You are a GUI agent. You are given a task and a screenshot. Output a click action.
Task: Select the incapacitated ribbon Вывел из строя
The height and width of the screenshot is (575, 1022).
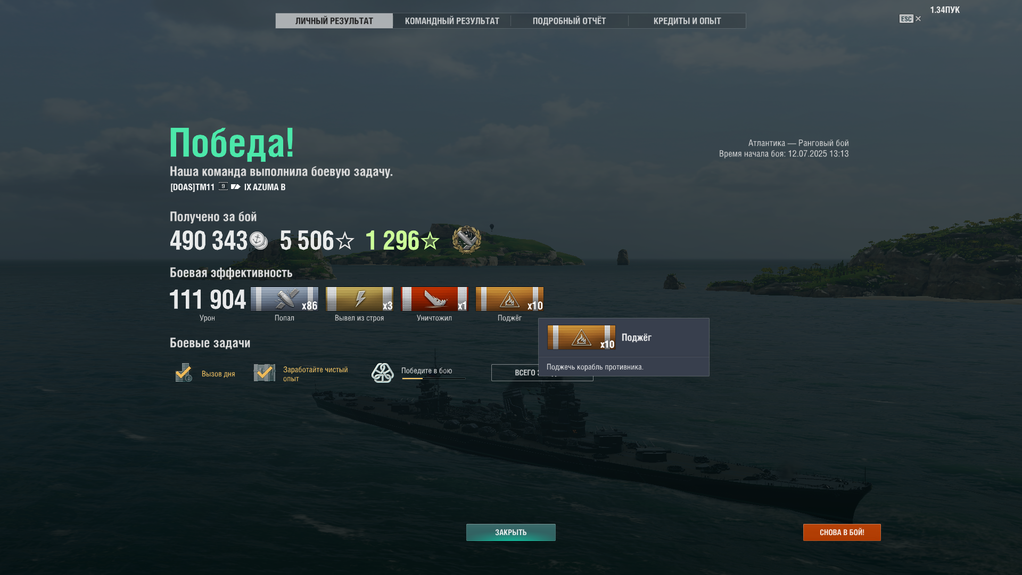tap(359, 299)
